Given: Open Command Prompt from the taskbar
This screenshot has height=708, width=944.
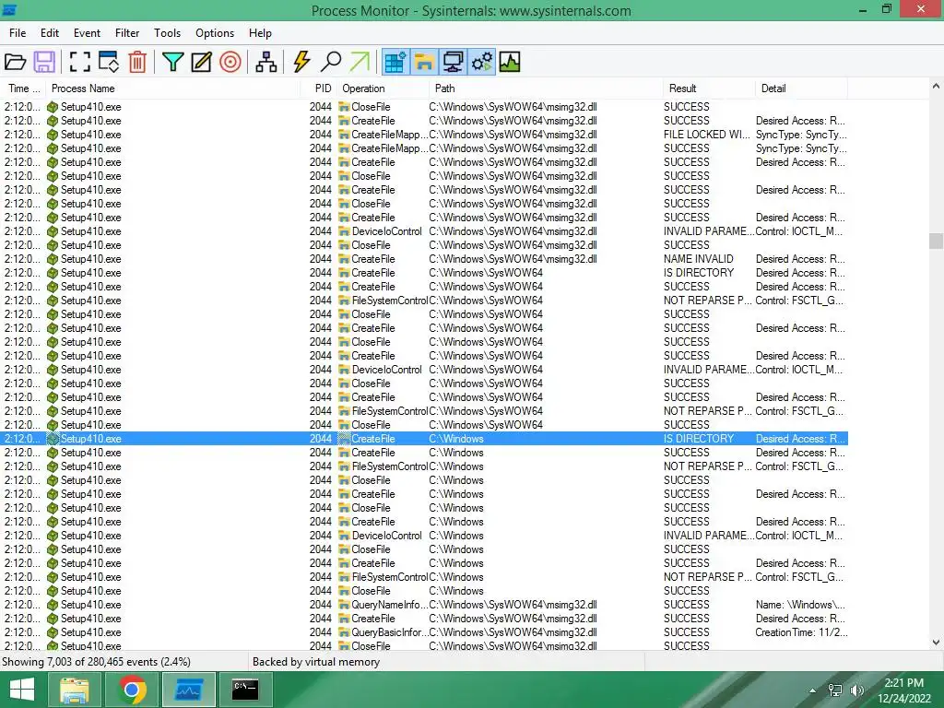Looking at the screenshot, I should click(x=245, y=690).
